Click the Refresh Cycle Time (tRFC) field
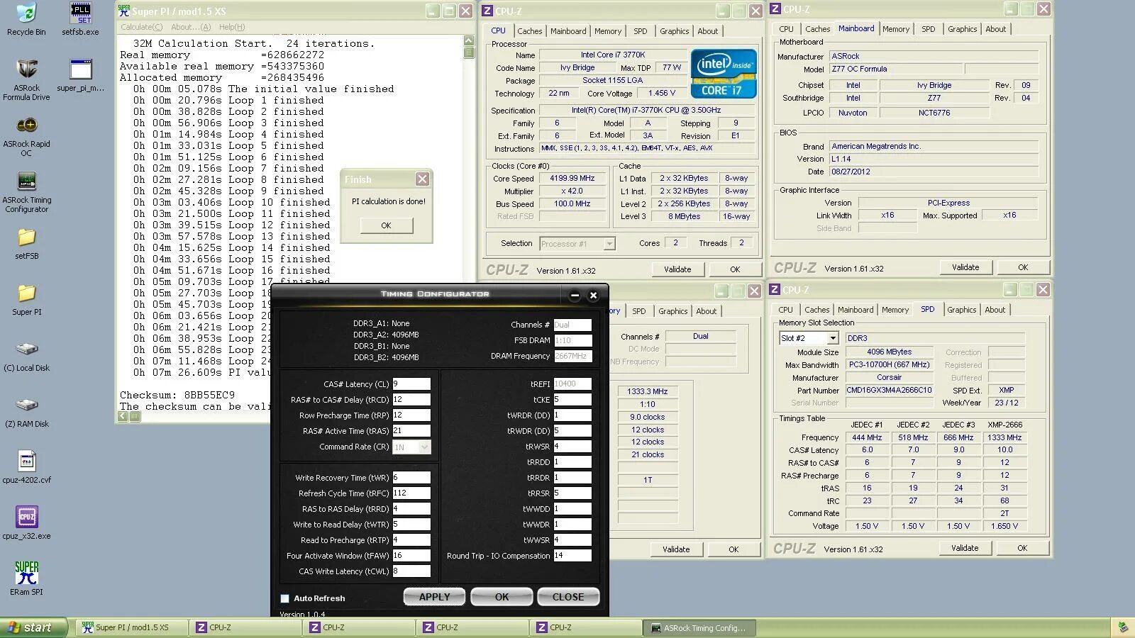Screen dimensions: 1135x638 click(x=411, y=493)
